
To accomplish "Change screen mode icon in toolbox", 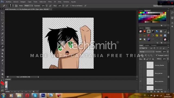I will (x=2, y=90).
